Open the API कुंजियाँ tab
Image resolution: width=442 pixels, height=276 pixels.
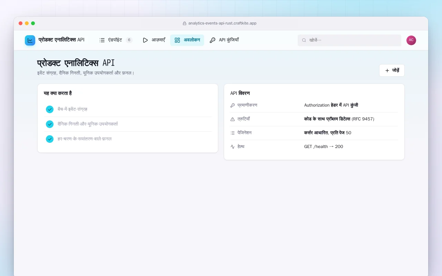click(224, 40)
